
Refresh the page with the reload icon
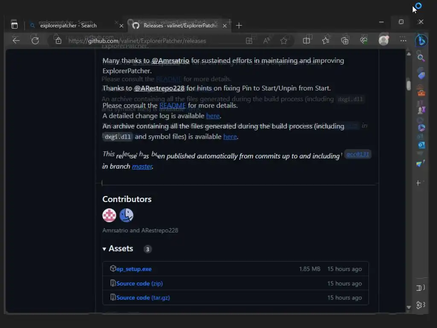(x=35, y=41)
